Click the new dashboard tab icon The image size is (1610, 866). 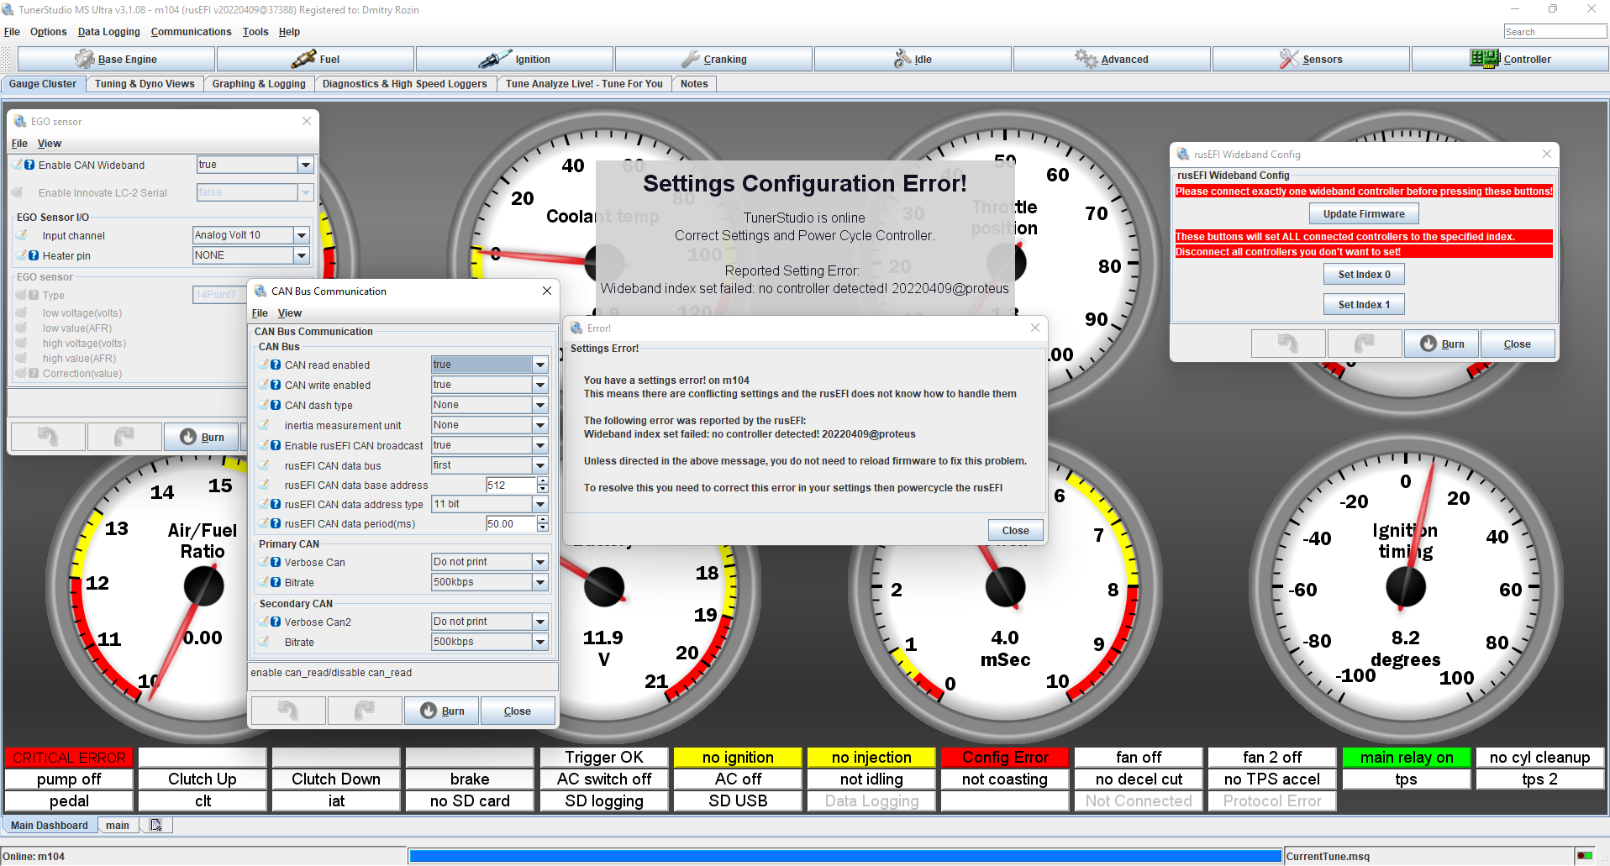click(156, 825)
